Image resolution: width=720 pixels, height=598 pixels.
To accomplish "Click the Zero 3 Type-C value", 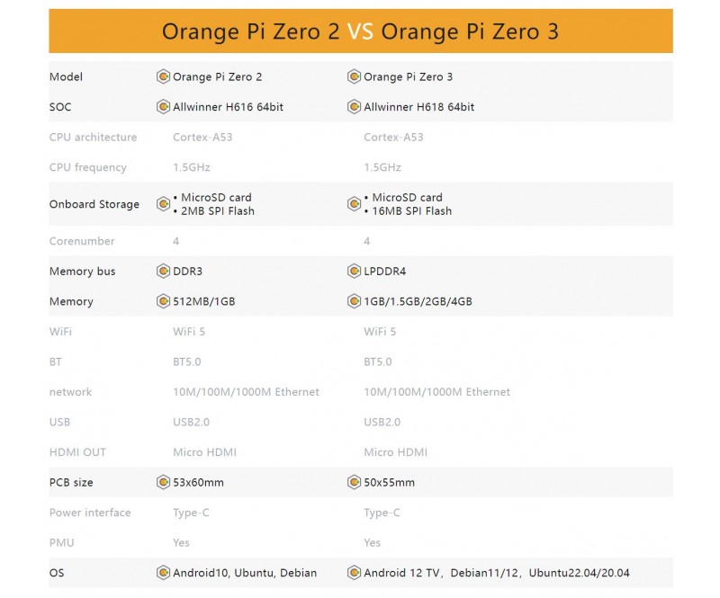I will click(382, 513).
